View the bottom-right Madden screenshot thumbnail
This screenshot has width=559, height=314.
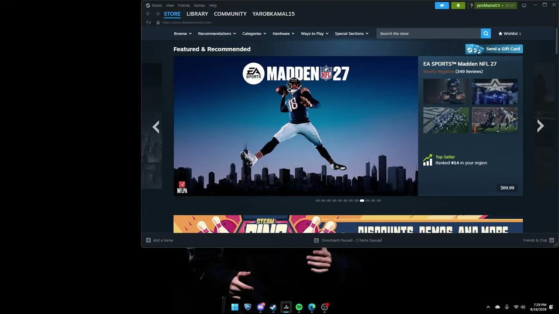(x=495, y=120)
